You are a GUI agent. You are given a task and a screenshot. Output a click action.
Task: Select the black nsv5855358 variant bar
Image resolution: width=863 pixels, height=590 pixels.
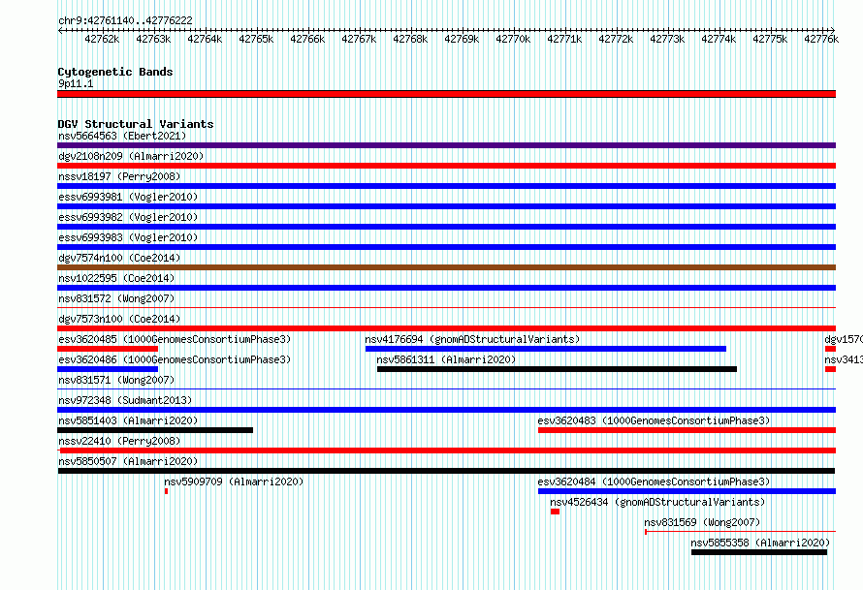[759, 552]
